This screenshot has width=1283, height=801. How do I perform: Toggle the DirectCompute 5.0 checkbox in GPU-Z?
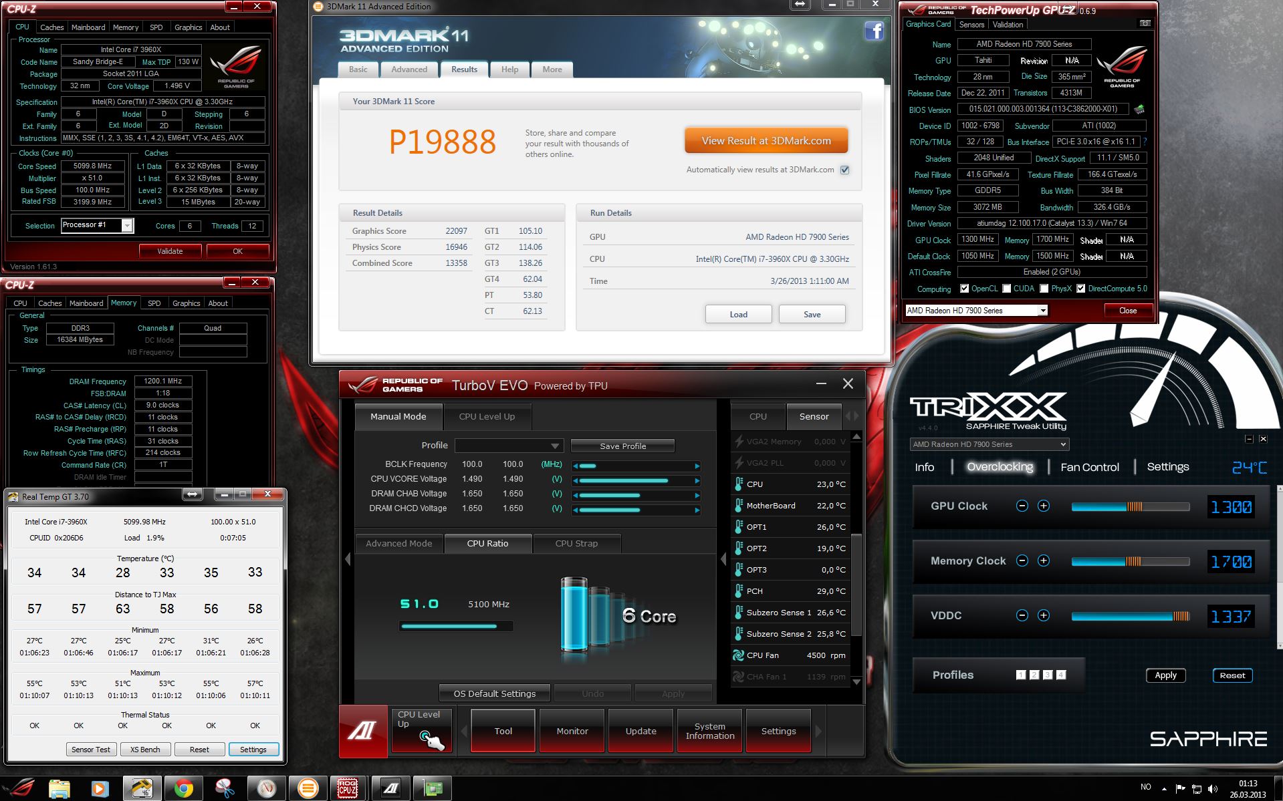click(x=1080, y=289)
